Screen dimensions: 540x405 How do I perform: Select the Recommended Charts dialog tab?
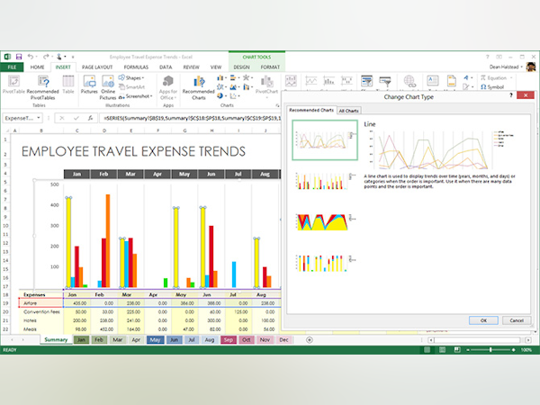pos(311,110)
